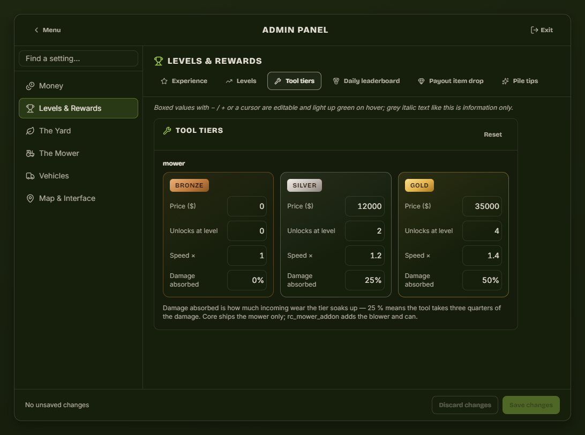Edit the Gold Unlocks at level field
Screen dimensions: 585x435
click(482, 231)
